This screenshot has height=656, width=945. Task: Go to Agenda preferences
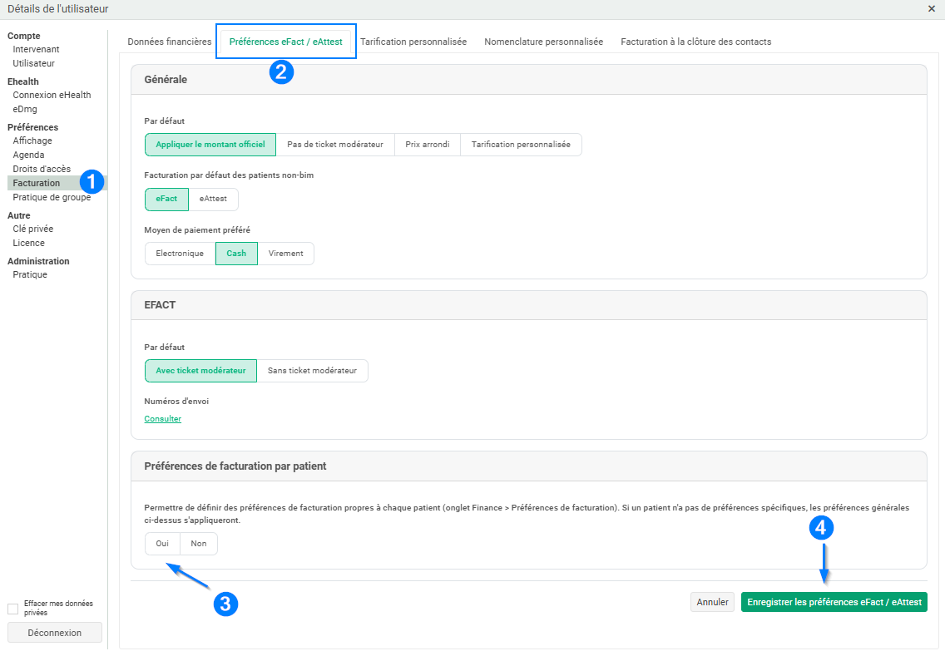click(x=28, y=155)
